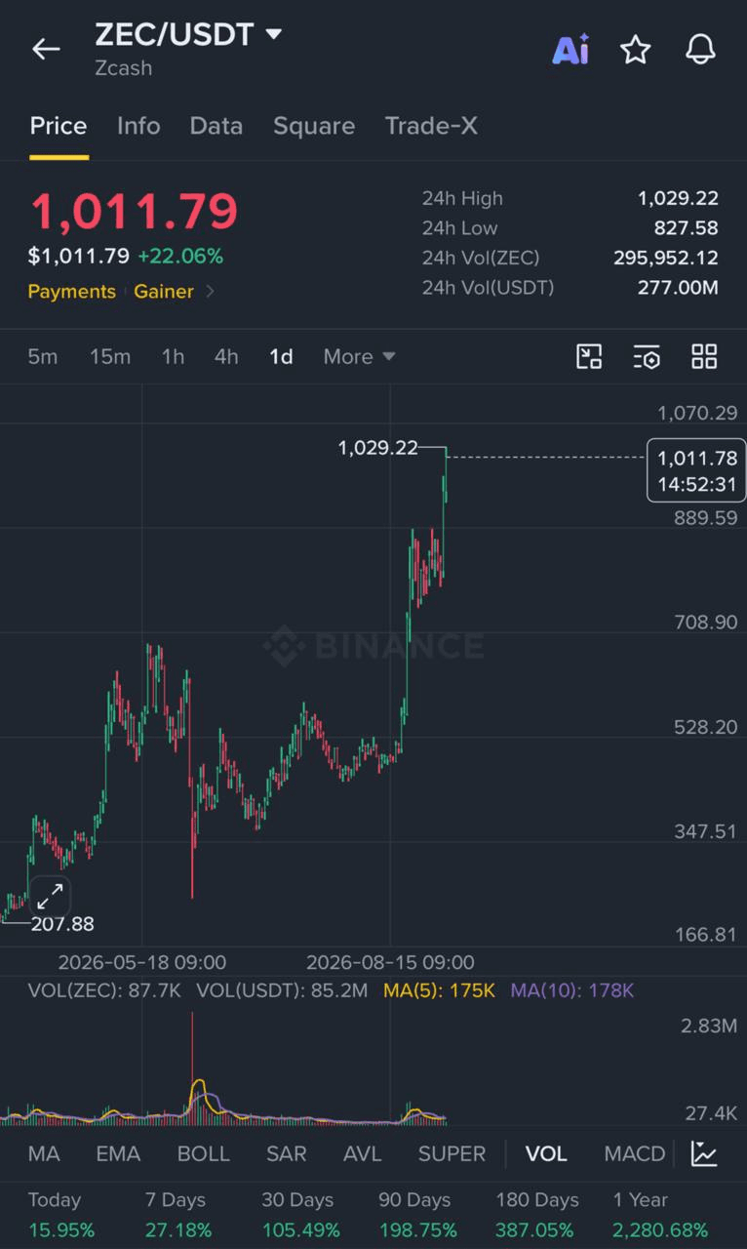Image resolution: width=747 pixels, height=1249 pixels.
Task: Open the ZEC/USDT pair dropdown
Action: click(x=274, y=34)
